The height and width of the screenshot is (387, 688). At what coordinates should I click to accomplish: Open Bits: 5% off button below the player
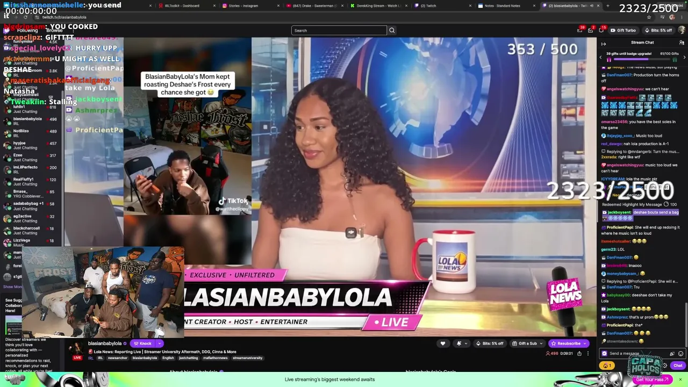490,343
